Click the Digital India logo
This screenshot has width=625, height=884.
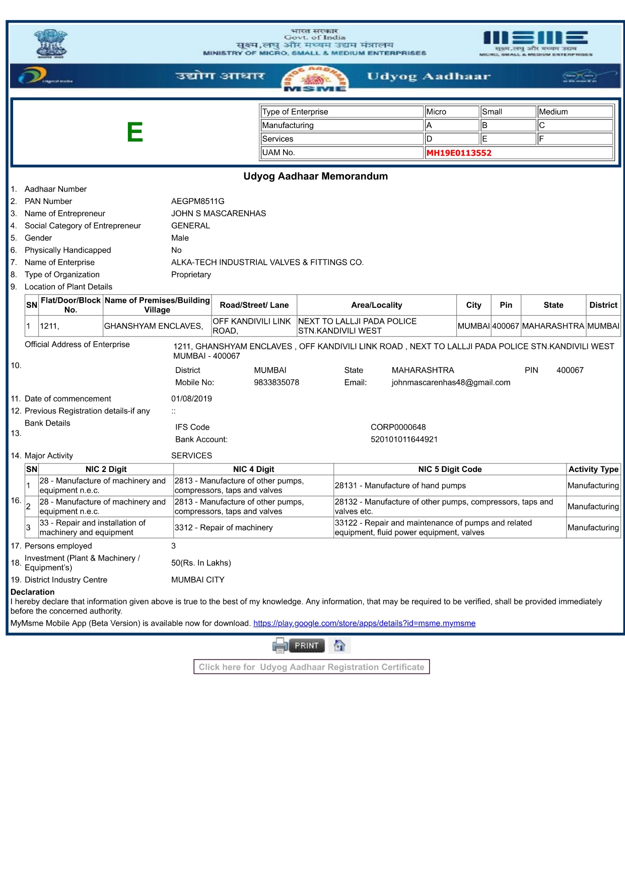[x=44, y=76]
